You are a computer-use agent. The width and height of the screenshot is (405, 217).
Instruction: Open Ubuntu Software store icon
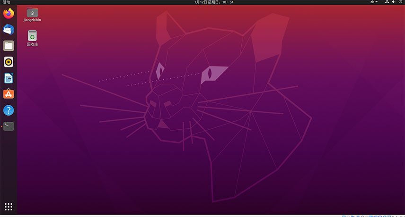[9, 94]
